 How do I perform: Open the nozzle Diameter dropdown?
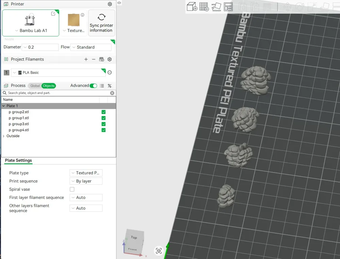[40, 47]
